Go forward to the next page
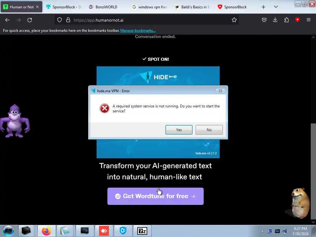 (x=19, y=20)
